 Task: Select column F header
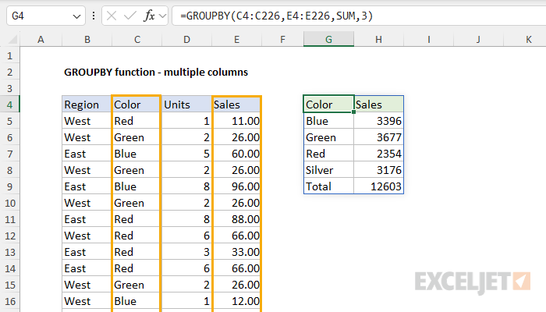pyautogui.click(x=282, y=39)
